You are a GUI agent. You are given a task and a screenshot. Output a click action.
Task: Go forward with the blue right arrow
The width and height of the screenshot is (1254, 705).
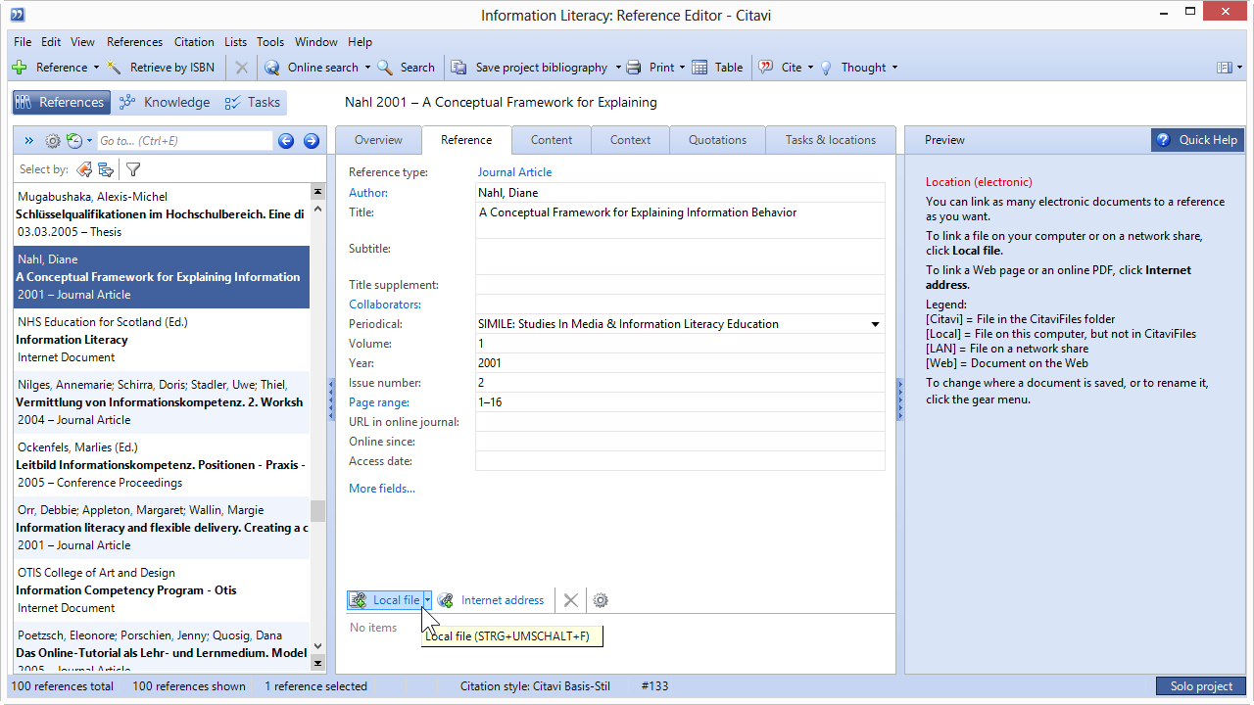point(312,141)
